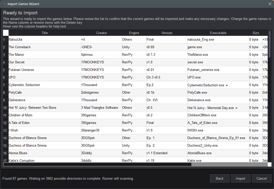
Task: Click the scanning status message text
Action: point(68,179)
